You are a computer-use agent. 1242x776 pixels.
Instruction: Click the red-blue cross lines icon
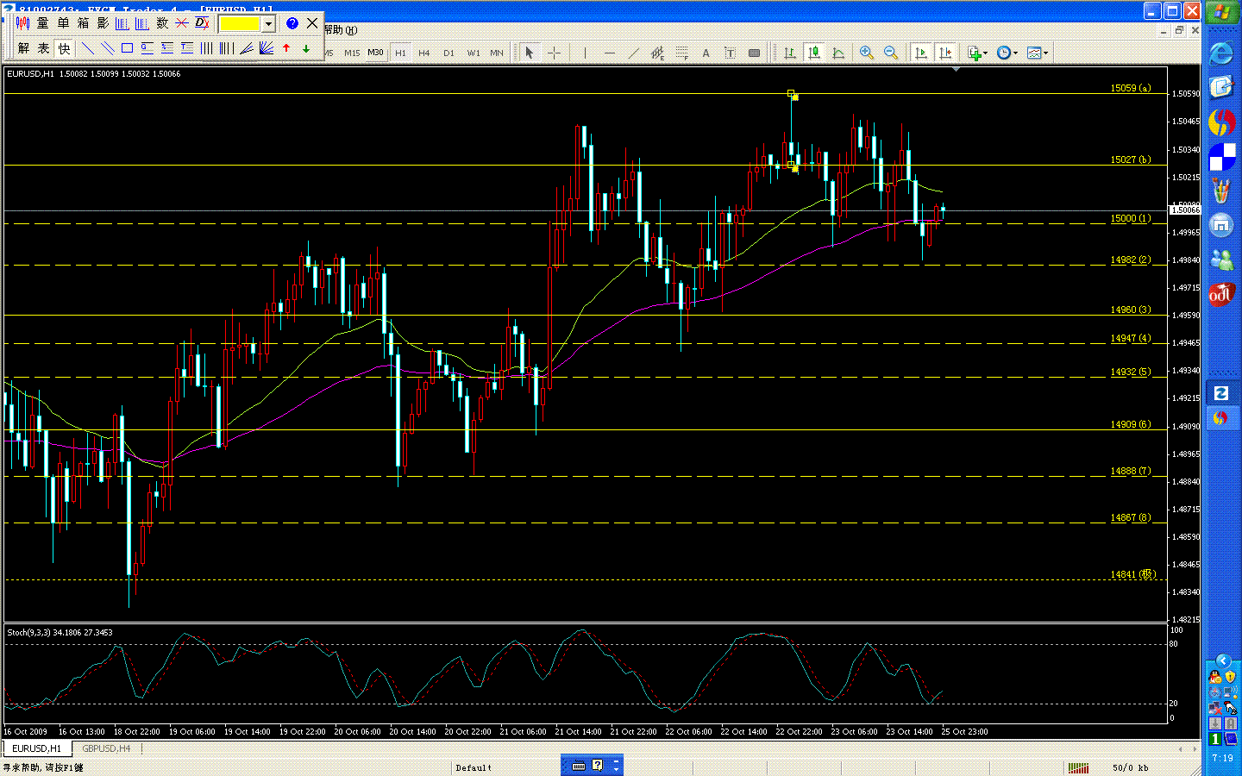tap(182, 23)
